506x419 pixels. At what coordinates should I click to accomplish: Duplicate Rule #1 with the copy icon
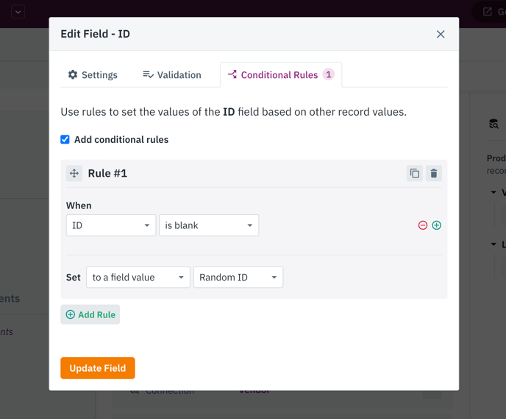pyautogui.click(x=414, y=174)
